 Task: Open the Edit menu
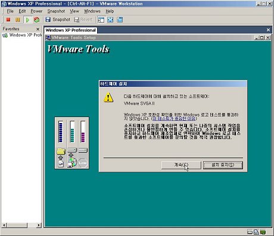[22, 11]
